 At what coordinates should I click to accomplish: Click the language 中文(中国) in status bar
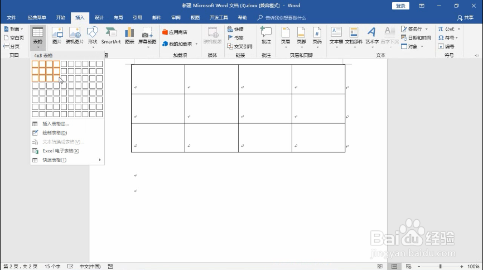click(90, 266)
